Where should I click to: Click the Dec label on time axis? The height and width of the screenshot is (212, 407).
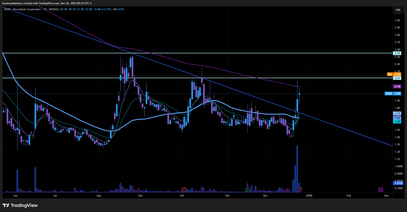pyautogui.click(x=266, y=195)
